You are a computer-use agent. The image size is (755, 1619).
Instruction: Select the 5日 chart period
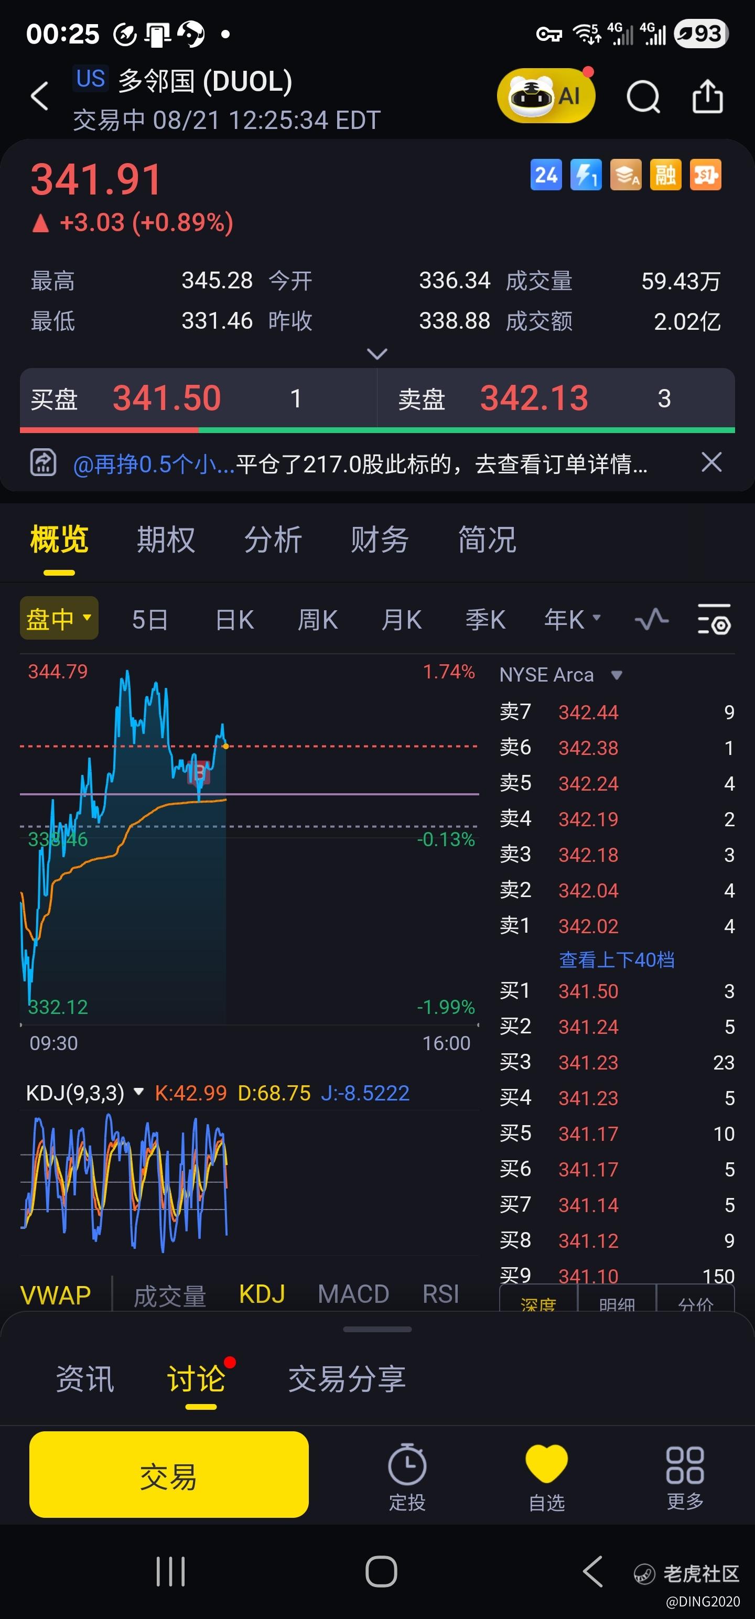click(x=149, y=620)
